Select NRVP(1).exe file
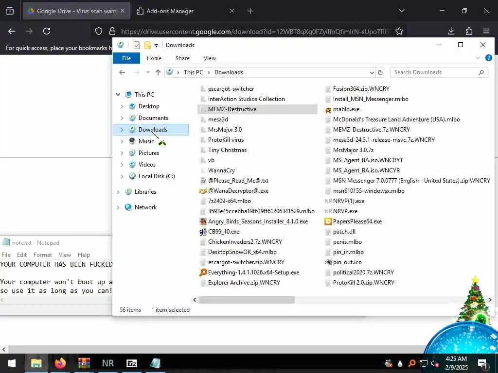The image size is (498, 373). pos(348,201)
